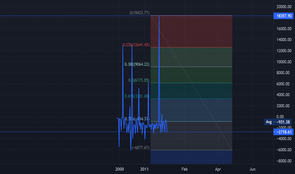Click the Jun time axis label

coord(253,169)
